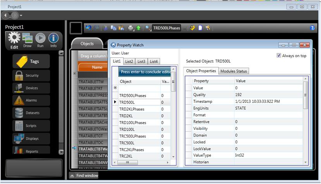321x184 pixels.
Task: Select the List2 tab
Action: (x=129, y=61)
